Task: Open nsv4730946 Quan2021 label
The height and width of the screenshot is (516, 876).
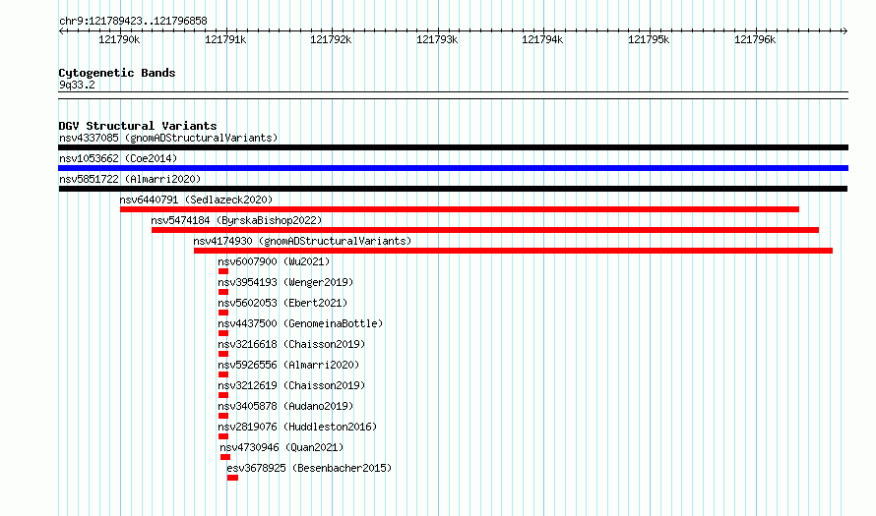Action: 282,447
